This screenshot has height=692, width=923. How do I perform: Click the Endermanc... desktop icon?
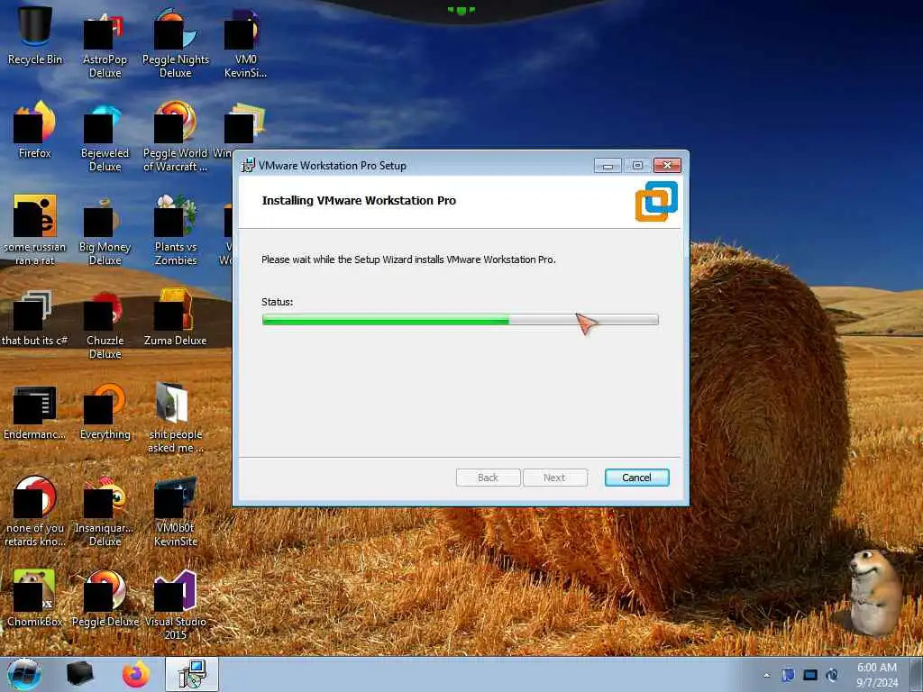coord(35,412)
